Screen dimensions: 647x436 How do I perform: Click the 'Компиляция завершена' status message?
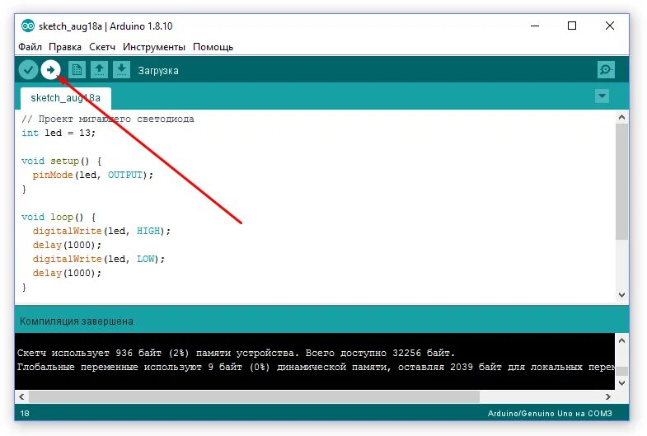tap(77, 321)
